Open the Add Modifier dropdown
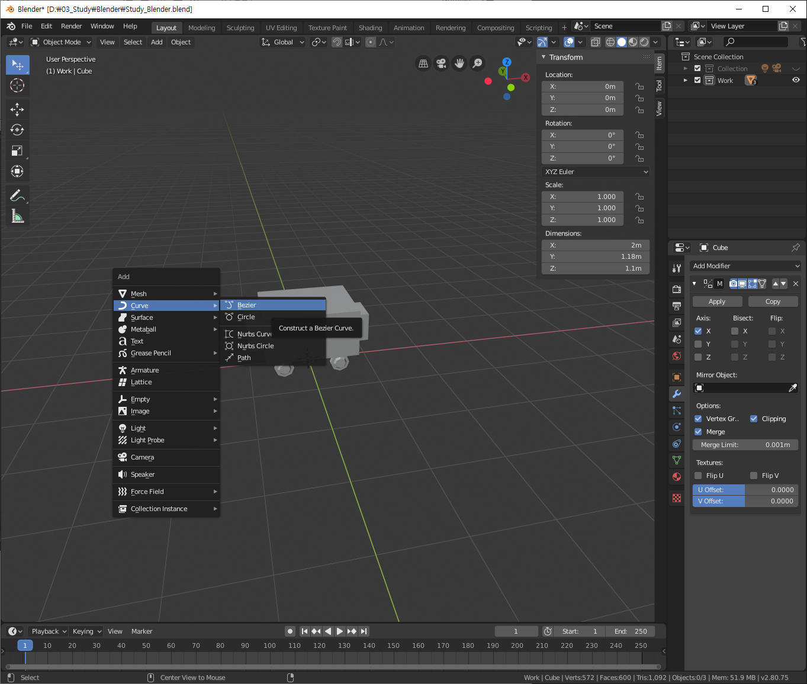This screenshot has height=684, width=807. (745, 266)
